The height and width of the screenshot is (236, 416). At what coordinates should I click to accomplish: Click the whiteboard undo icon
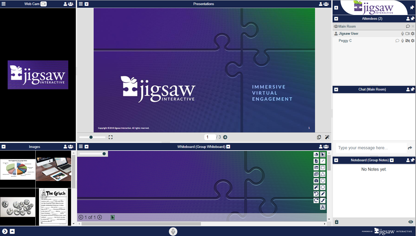click(x=316, y=194)
